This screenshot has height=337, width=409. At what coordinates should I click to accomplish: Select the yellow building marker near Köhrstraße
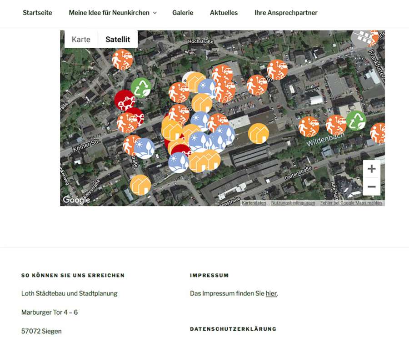tap(140, 185)
